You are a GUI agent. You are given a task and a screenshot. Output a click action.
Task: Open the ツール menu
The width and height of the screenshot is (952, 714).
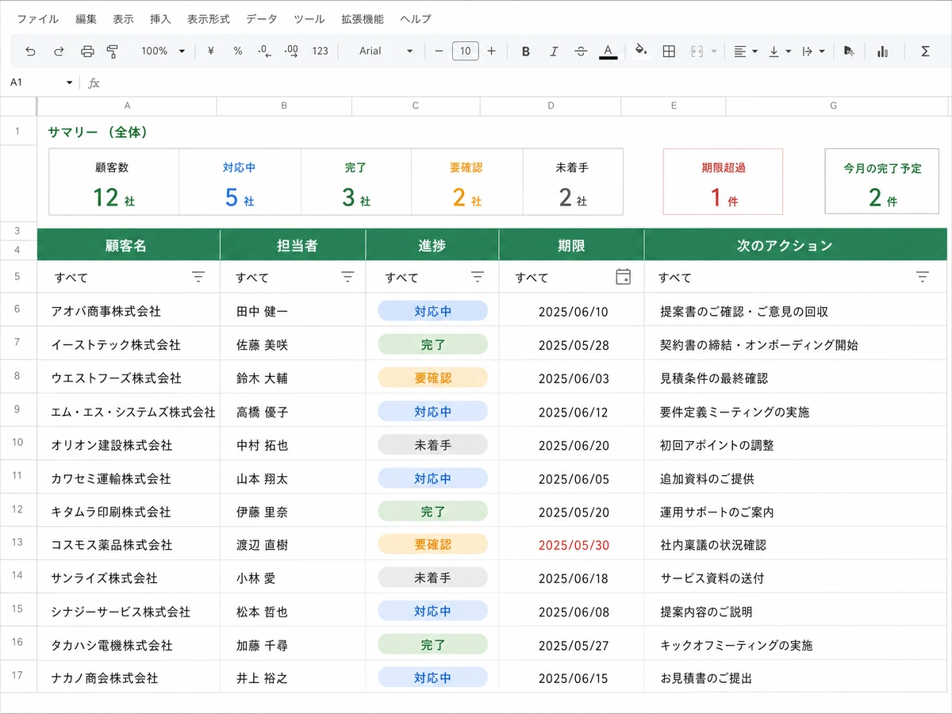point(309,18)
